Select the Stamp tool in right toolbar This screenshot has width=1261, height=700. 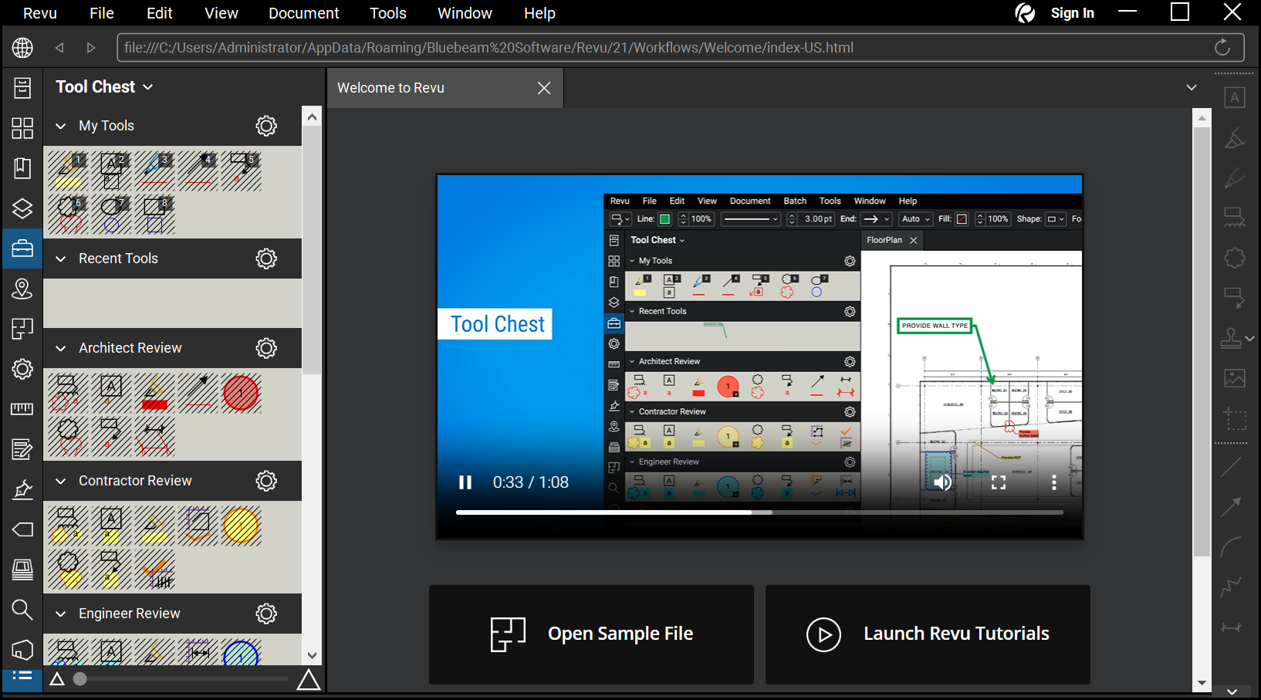coord(1231,337)
